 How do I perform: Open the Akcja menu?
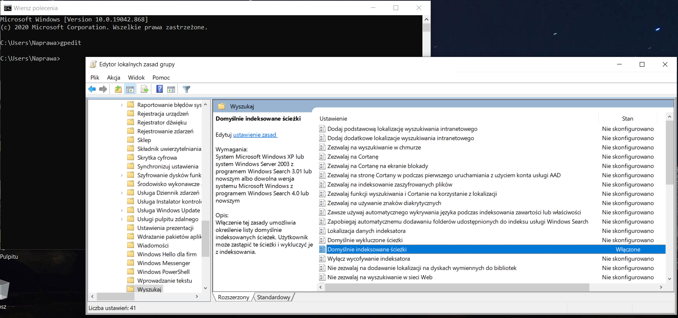click(114, 78)
